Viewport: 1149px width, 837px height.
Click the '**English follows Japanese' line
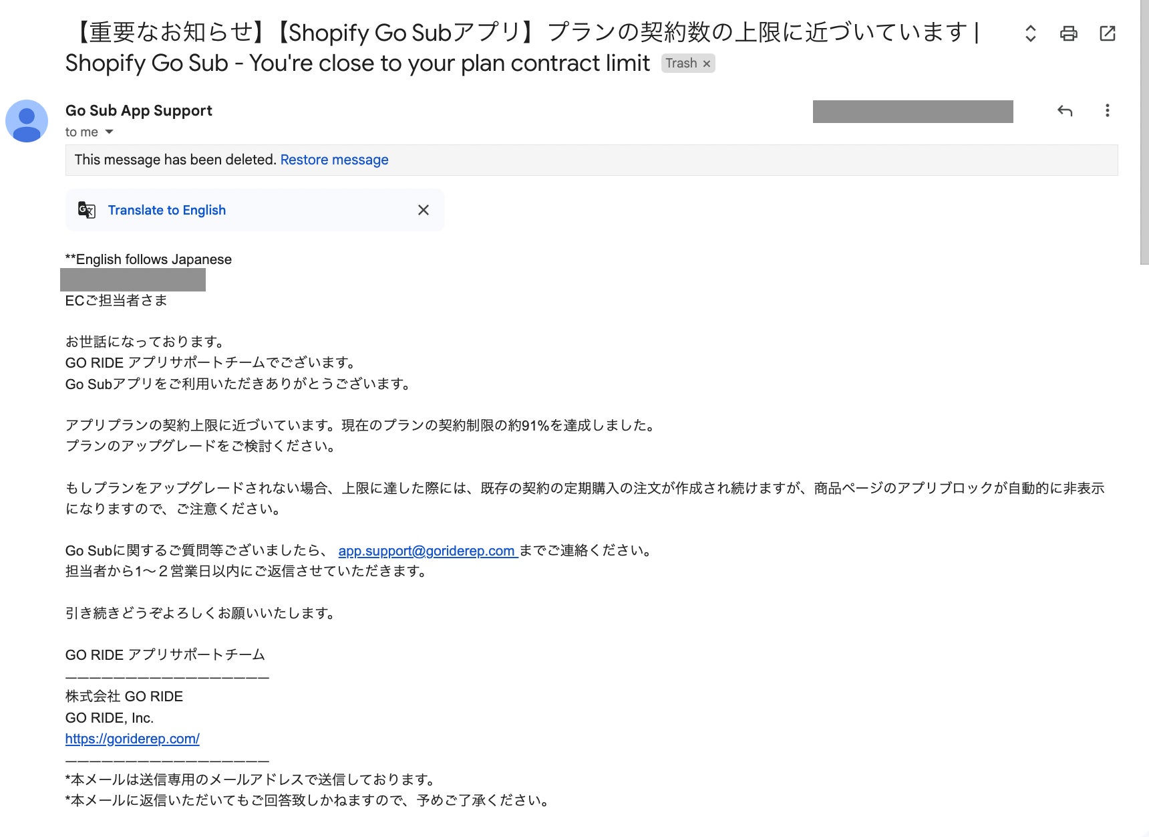[x=148, y=259]
